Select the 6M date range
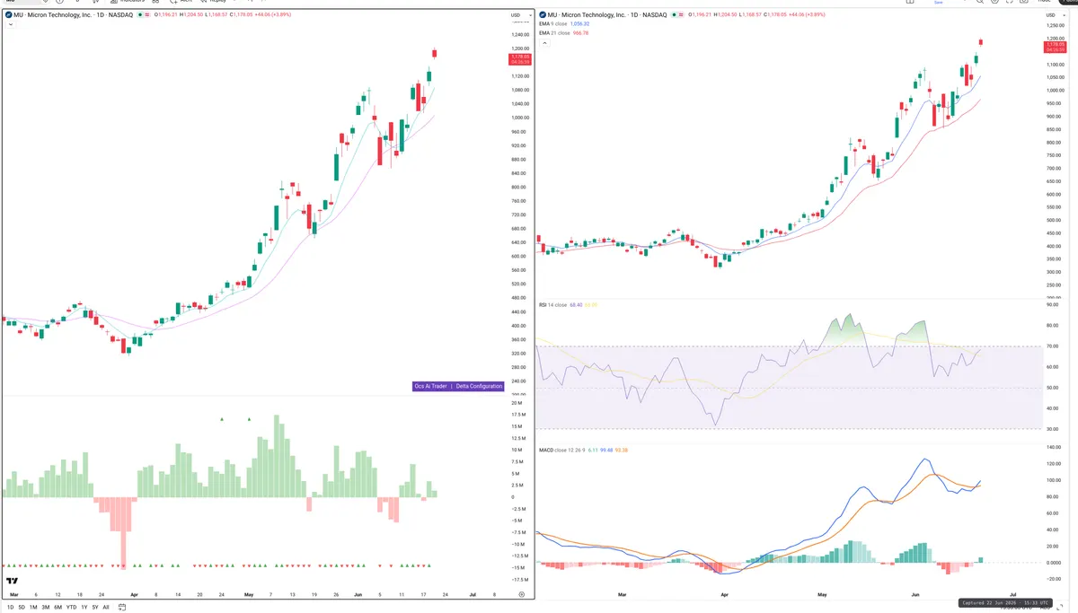Image resolution: width=1078 pixels, height=613 pixels. tap(57, 607)
